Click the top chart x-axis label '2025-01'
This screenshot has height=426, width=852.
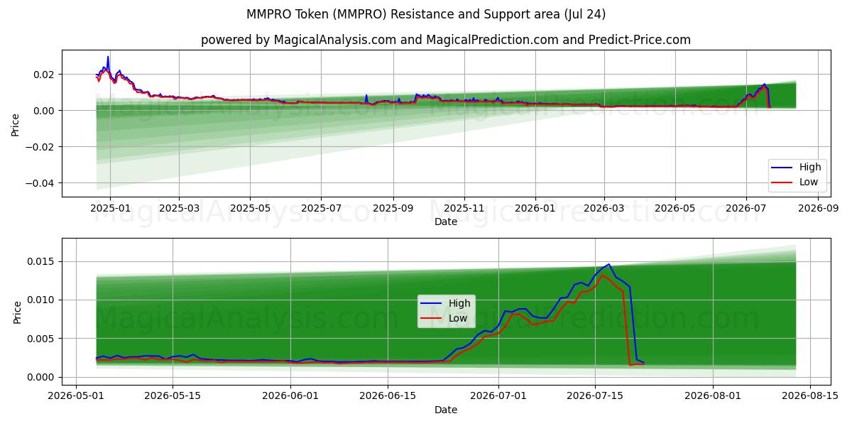click(x=109, y=209)
